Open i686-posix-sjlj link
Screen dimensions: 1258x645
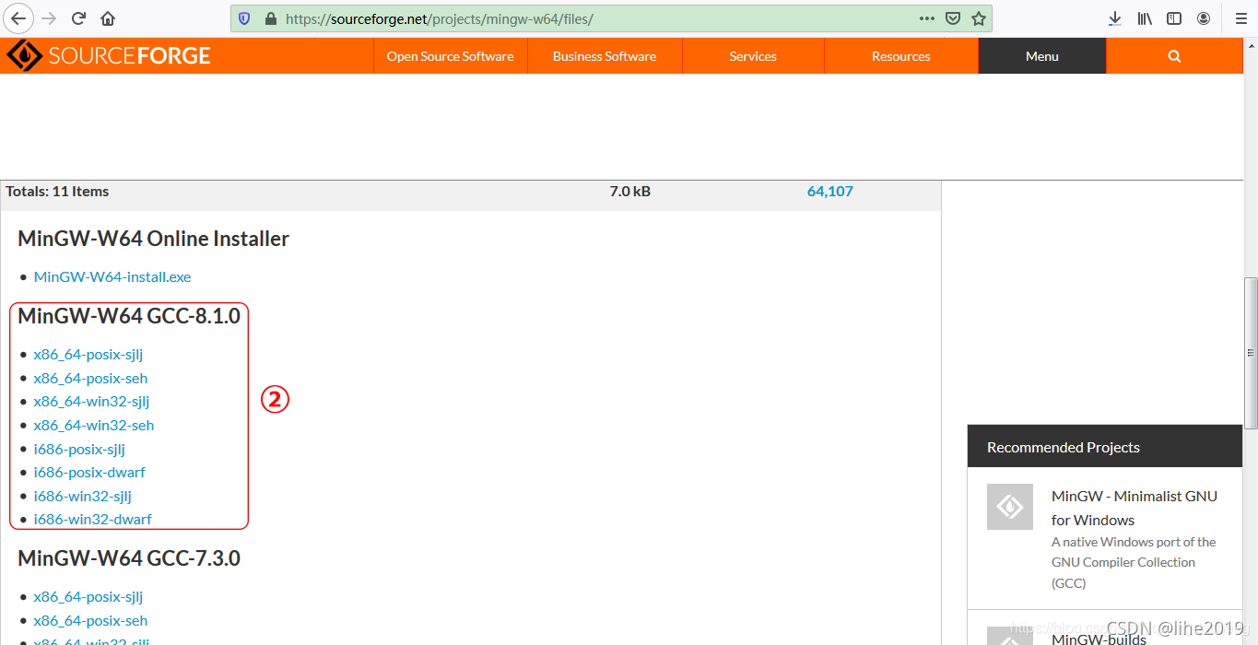[x=79, y=449]
